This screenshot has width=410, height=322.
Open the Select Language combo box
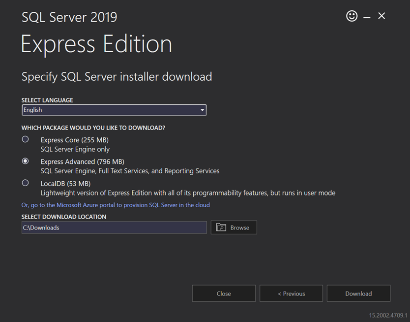114,109
